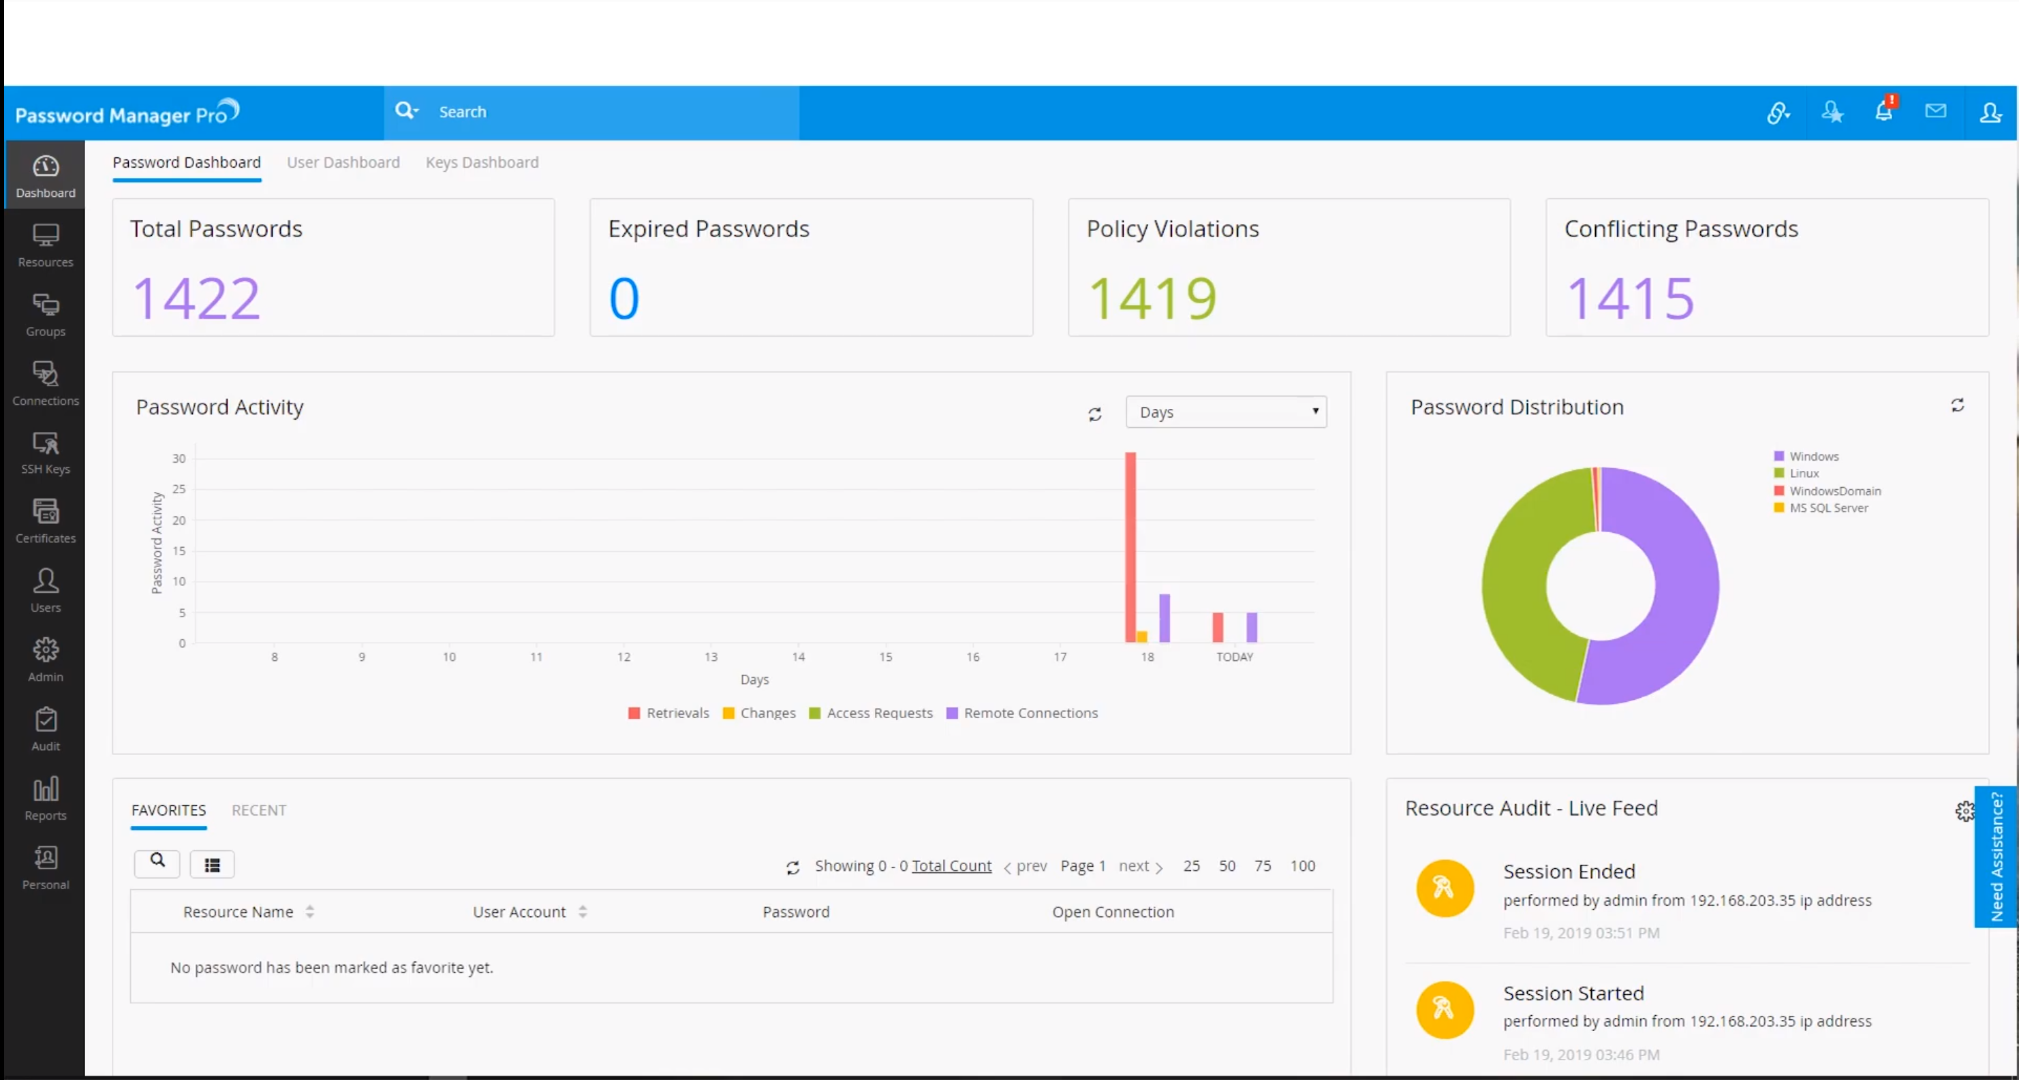This screenshot has width=2019, height=1080.
Task: Open the mail envelope icon
Action: [1935, 111]
